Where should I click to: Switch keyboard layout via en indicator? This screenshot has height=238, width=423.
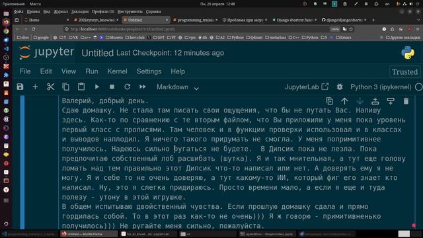coord(387,4)
